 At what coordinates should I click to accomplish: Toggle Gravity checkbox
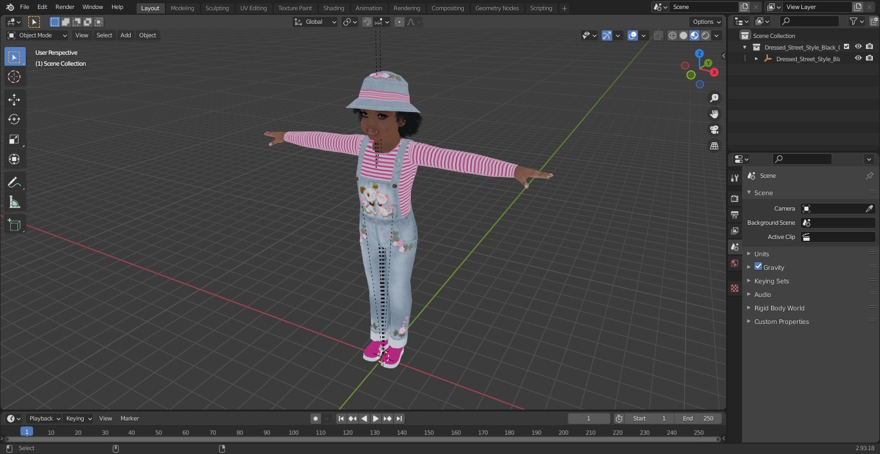pos(758,267)
